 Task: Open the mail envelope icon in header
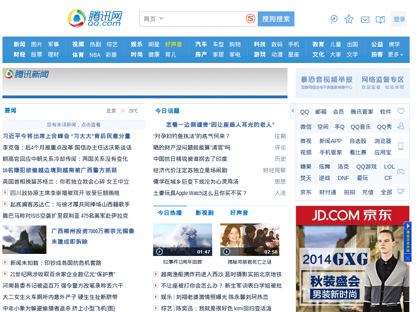click(x=365, y=19)
